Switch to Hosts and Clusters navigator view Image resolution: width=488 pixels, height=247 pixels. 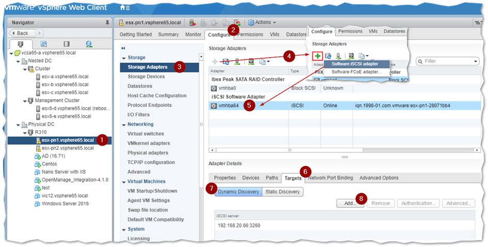click(x=21, y=44)
